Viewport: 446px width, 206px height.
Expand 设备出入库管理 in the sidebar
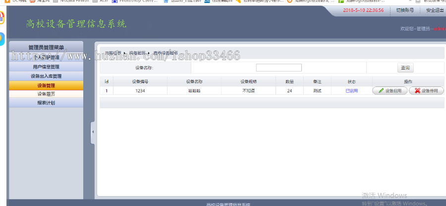[x=46, y=76]
